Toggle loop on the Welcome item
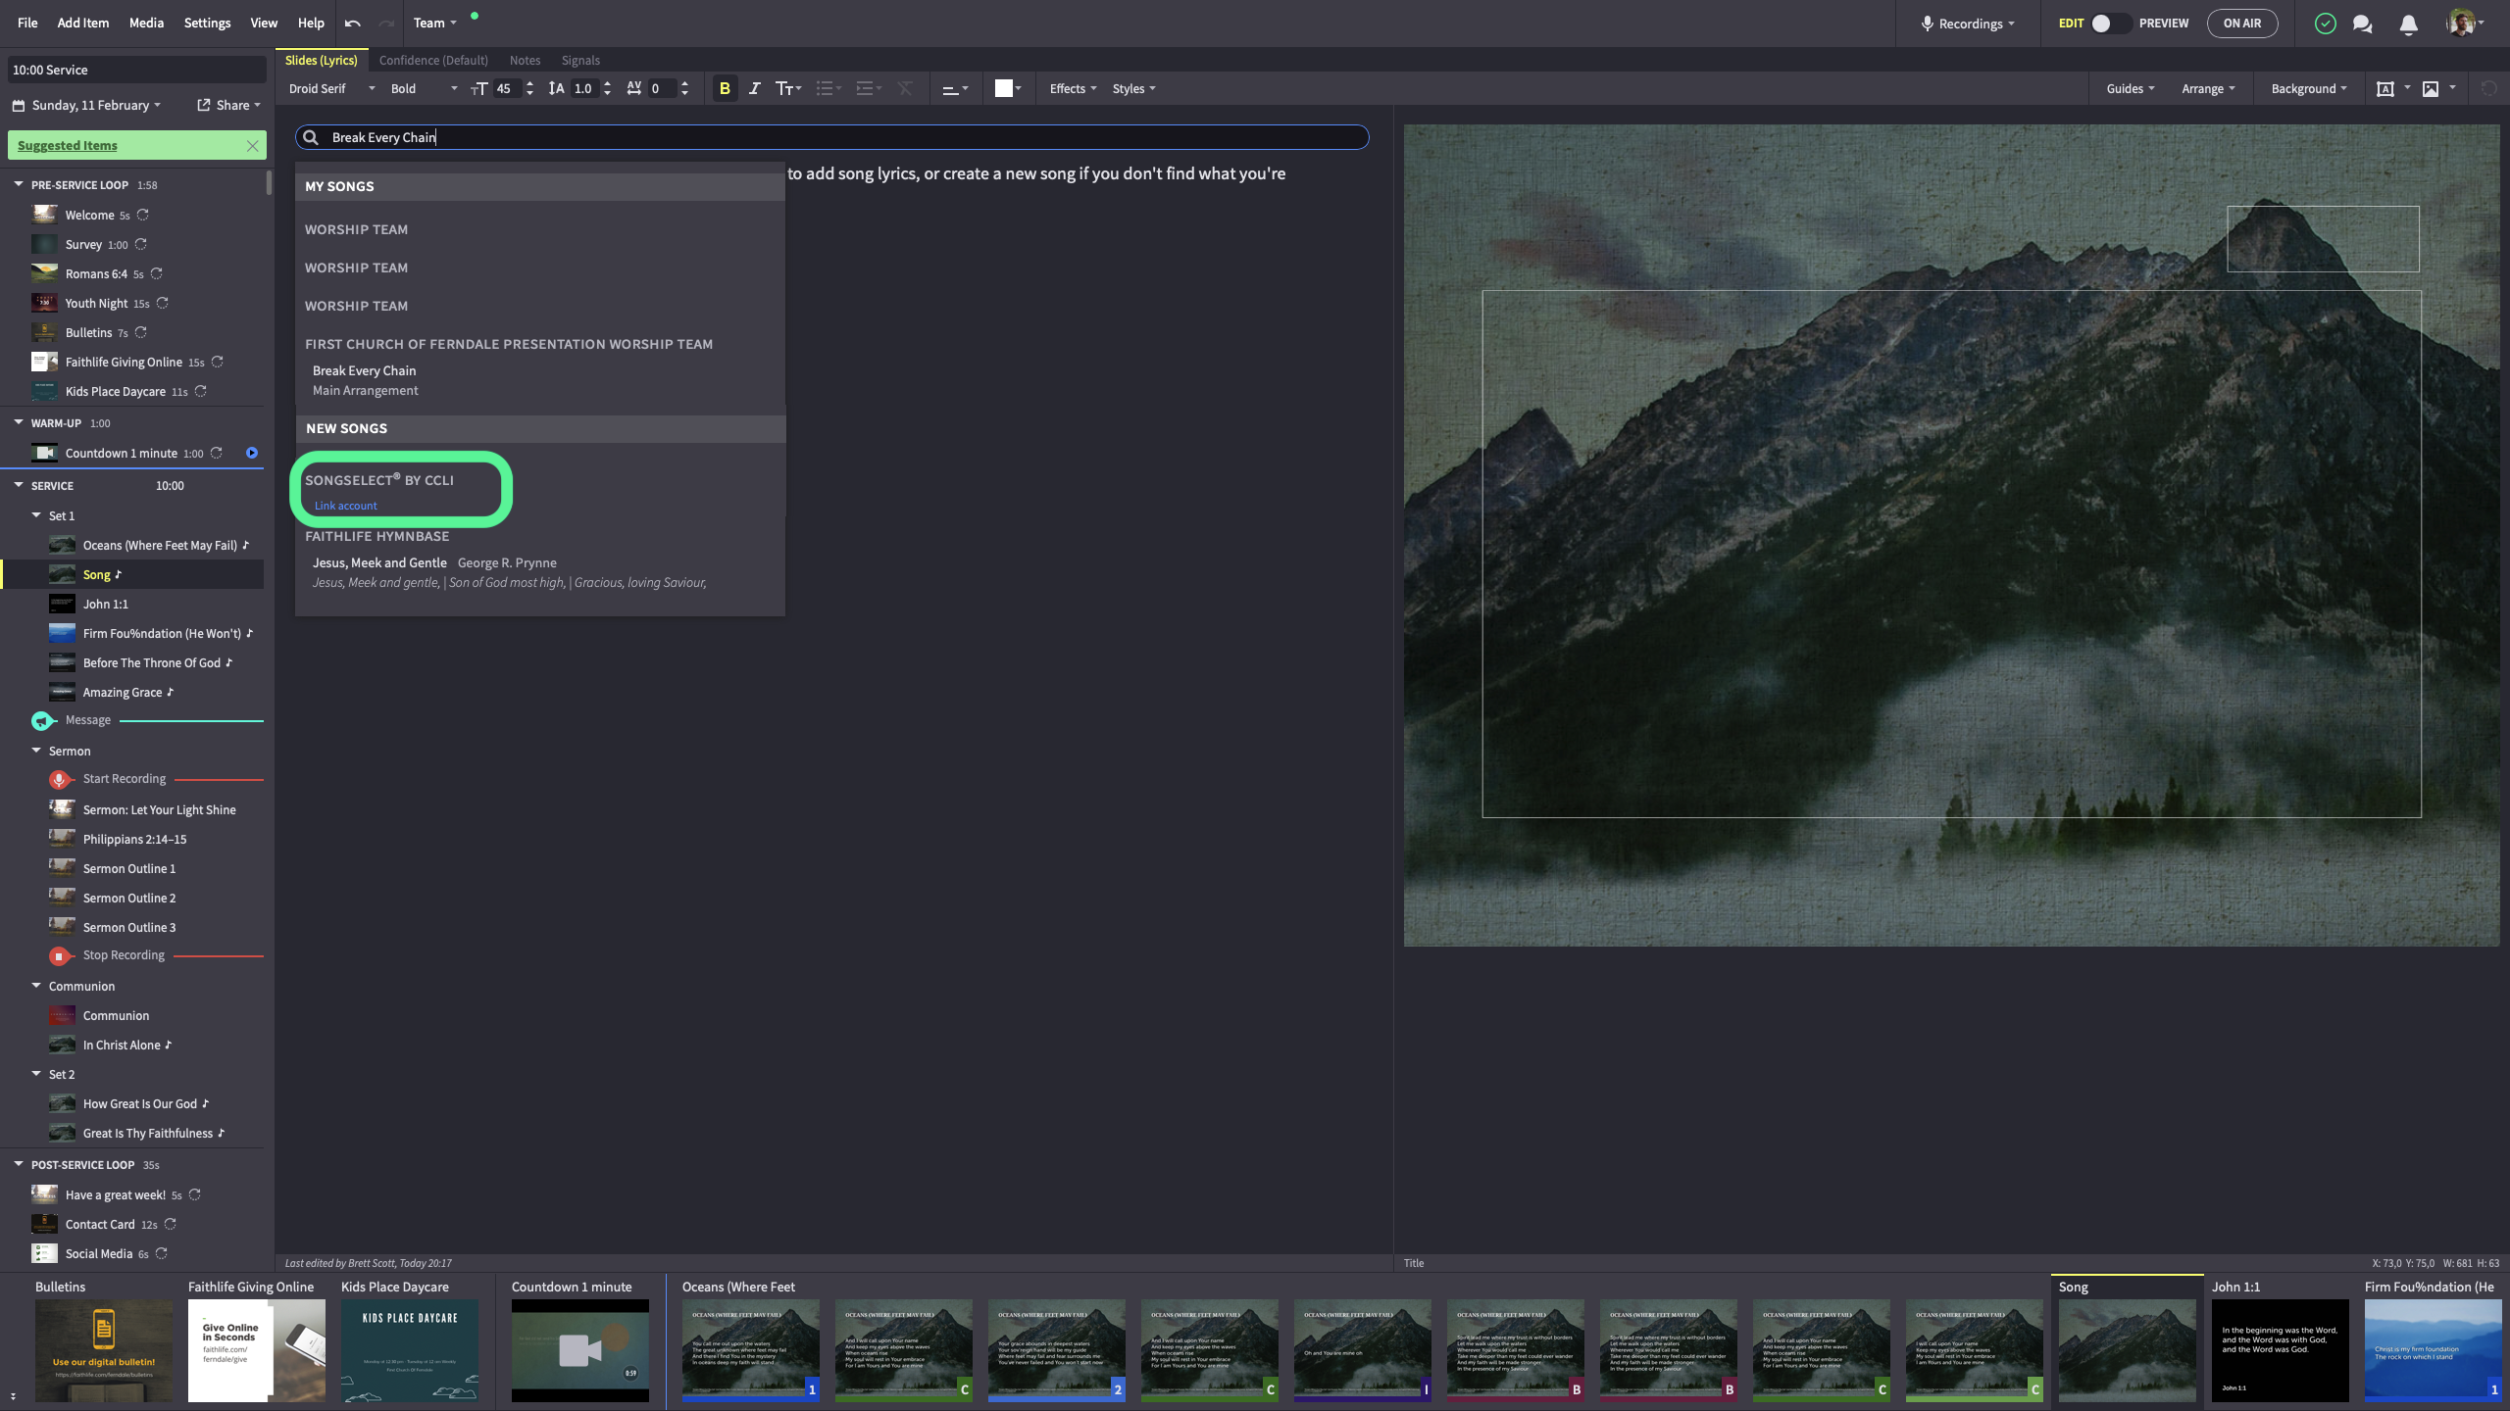2510x1411 pixels. click(143, 215)
